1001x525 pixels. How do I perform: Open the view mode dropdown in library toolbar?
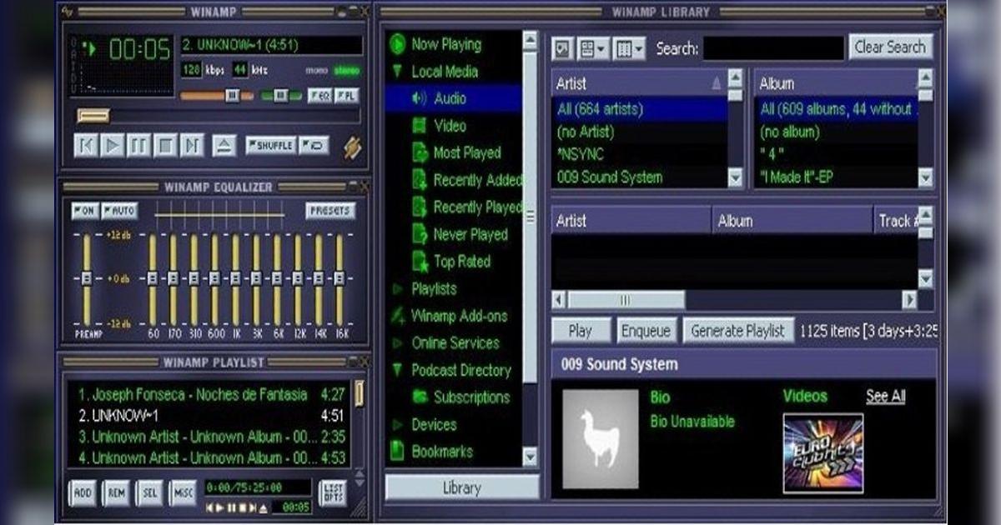[594, 47]
